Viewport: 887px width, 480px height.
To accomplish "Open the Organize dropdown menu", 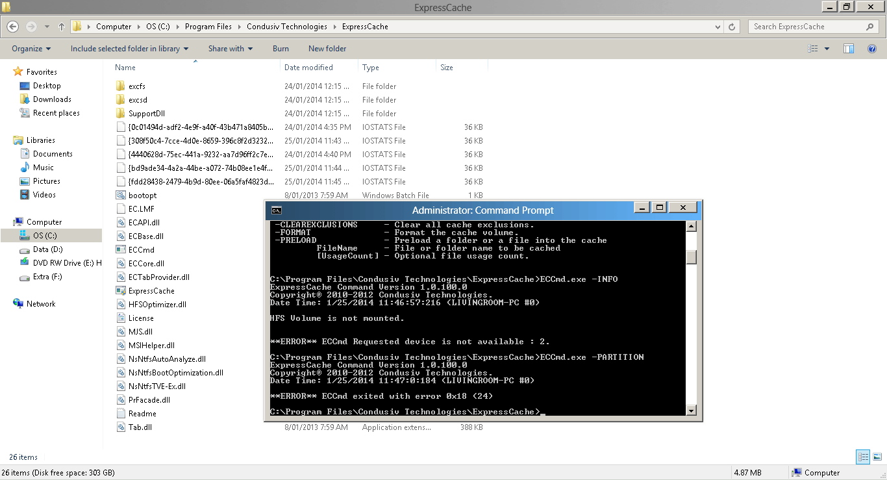I will point(31,49).
